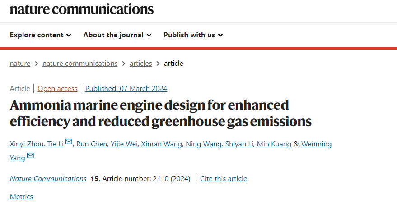Click the nature communications logo
The width and height of the screenshot is (397, 209).
click(82, 9)
